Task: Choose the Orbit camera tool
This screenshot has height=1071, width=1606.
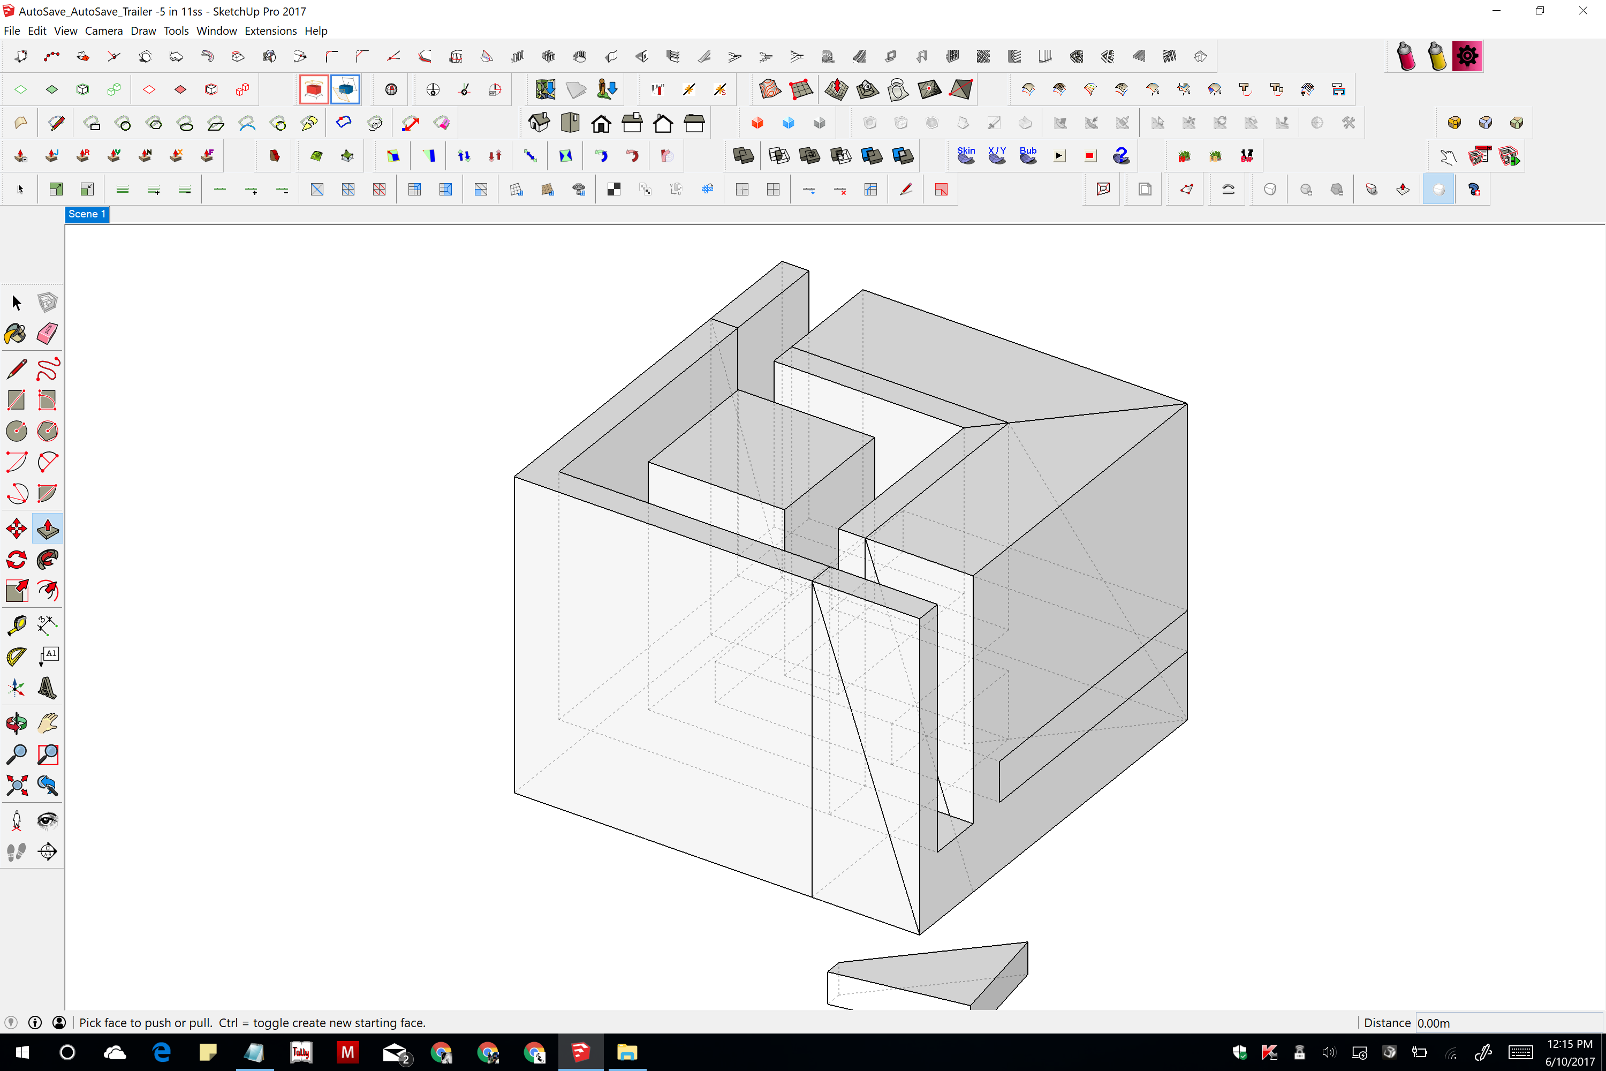Action: 17,722
